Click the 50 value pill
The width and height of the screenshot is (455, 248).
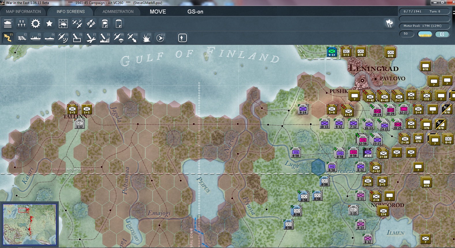[x=406, y=34]
